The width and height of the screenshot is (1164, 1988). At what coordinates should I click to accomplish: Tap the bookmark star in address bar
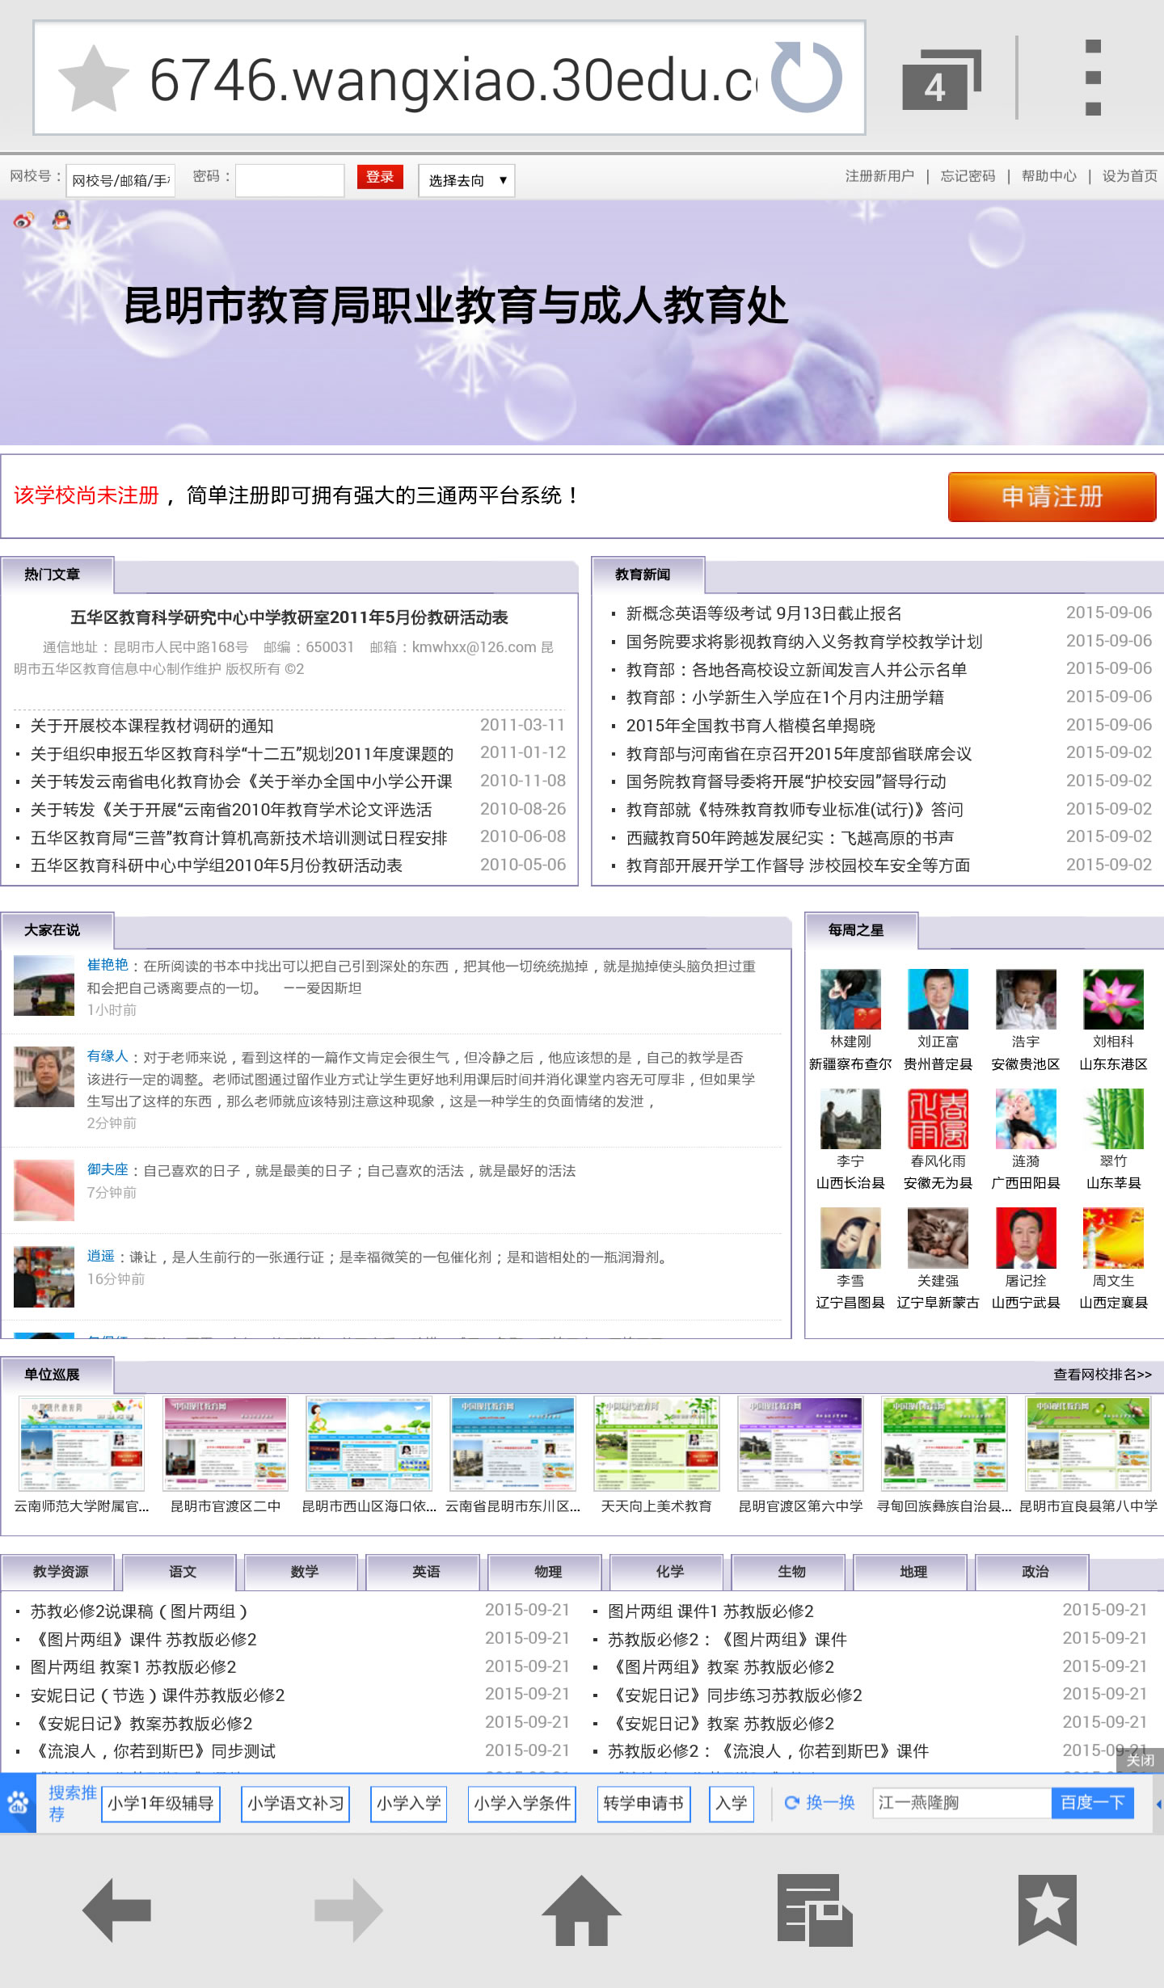94,79
